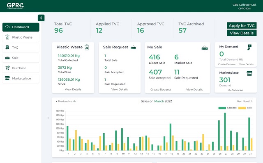This screenshot has width=263, height=163.
Task: Click the 416 Direct Sale figure
Action: point(155,57)
